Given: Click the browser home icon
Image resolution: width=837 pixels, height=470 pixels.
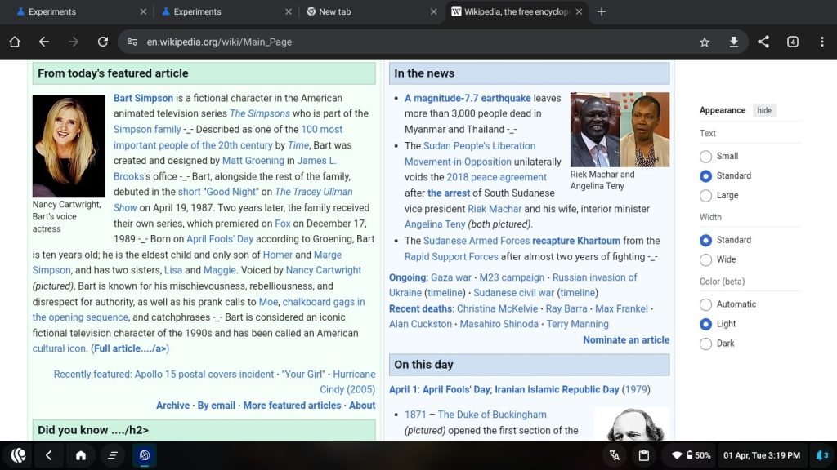Looking at the screenshot, I should (x=15, y=42).
